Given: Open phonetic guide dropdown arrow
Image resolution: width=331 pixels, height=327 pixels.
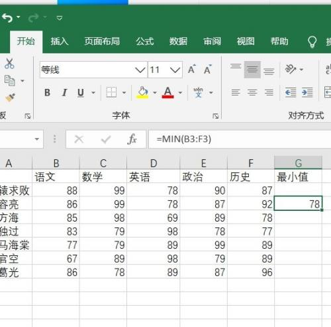Looking at the screenshot, I should (x=211, y=92).
